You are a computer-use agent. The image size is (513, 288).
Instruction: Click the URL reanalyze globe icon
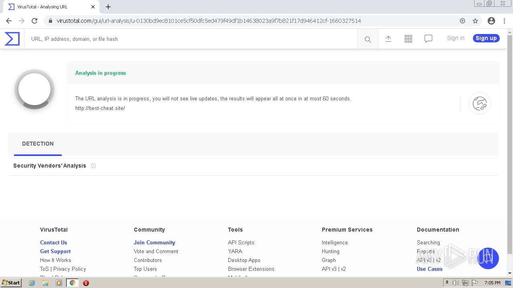click(x=480, y=104)
